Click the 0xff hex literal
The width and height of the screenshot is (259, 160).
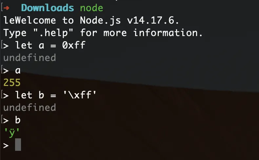(74, 45)
